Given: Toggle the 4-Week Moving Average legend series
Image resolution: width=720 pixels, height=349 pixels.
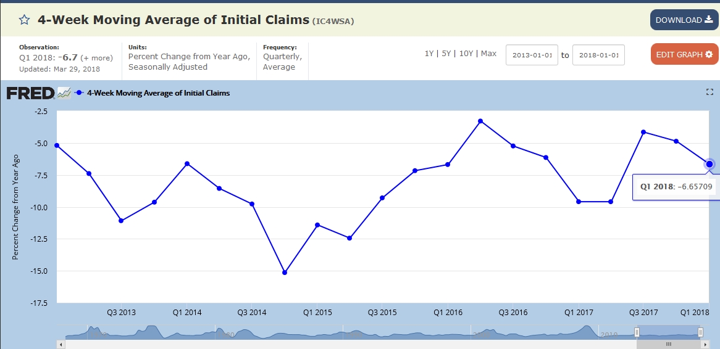Looking at the screenshot, I should click(x=158, y=93).
